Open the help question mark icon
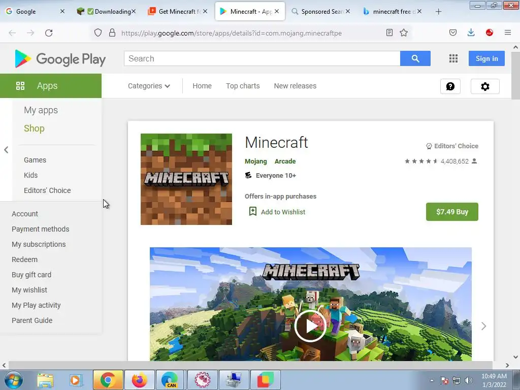 (450, 86)
